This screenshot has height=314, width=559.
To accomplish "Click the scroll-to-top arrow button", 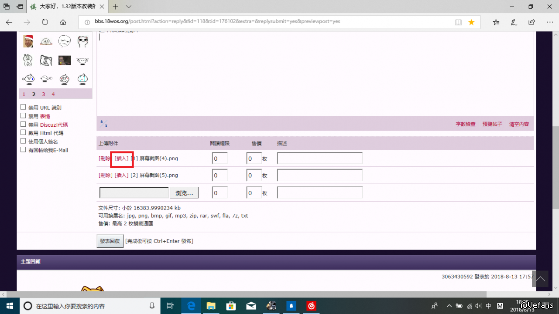I will coord(540,279).
